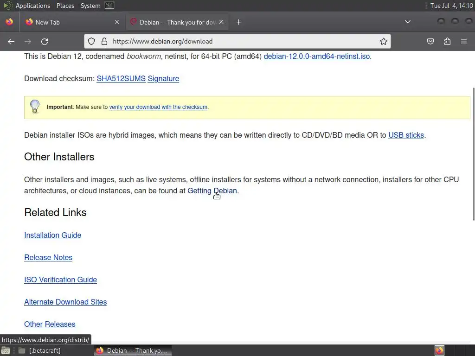Open the ISO Verification Guide link
Screen dimensions: 475x356
(61, 280)
